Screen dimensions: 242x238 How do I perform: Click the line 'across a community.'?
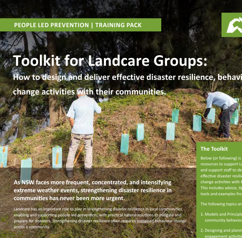pyautogui.click(x=32, y=227)
